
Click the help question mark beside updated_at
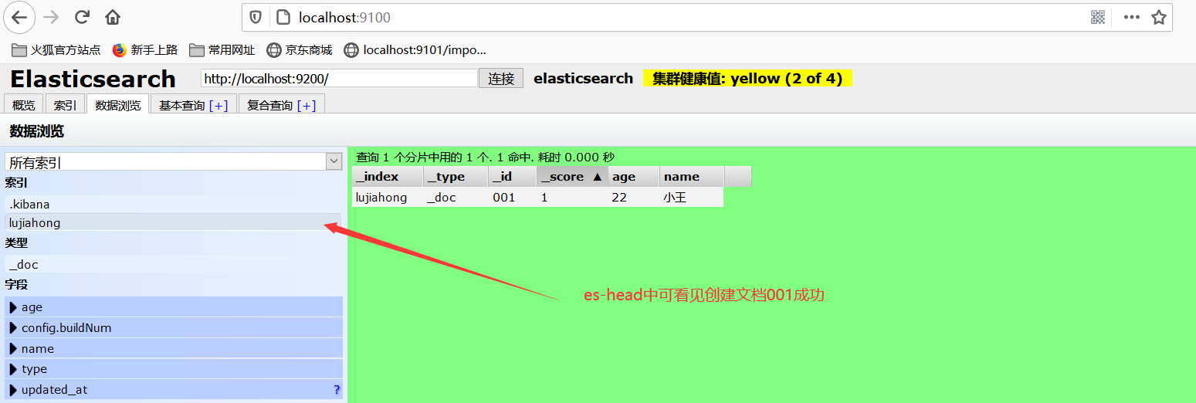[x=337, y=390]
